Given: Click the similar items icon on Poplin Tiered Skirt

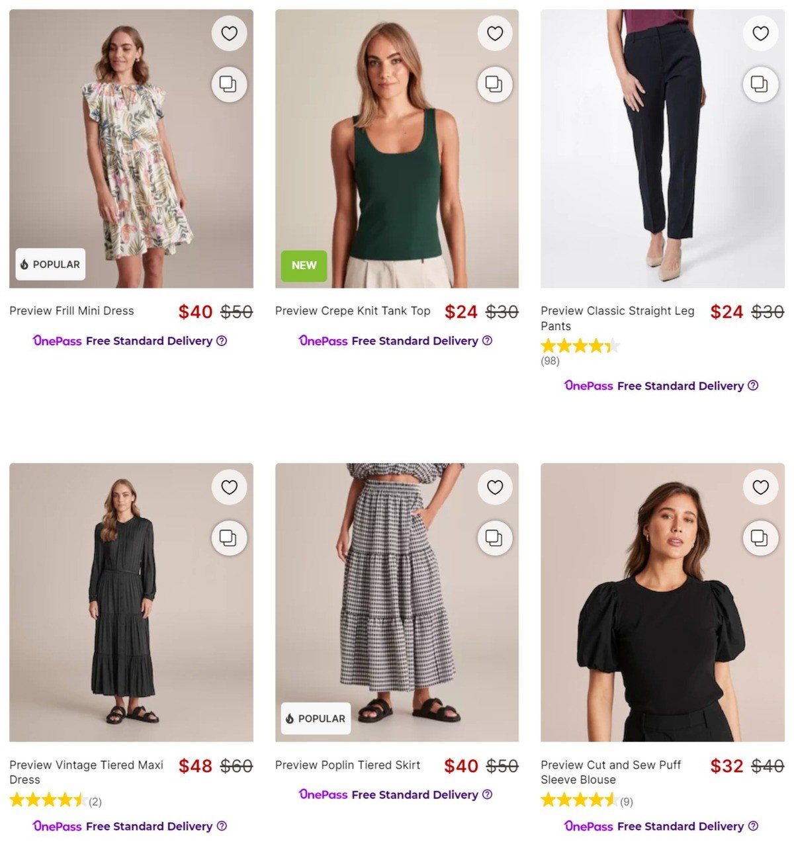Looking at the screenshot, I should coord(495,538).
